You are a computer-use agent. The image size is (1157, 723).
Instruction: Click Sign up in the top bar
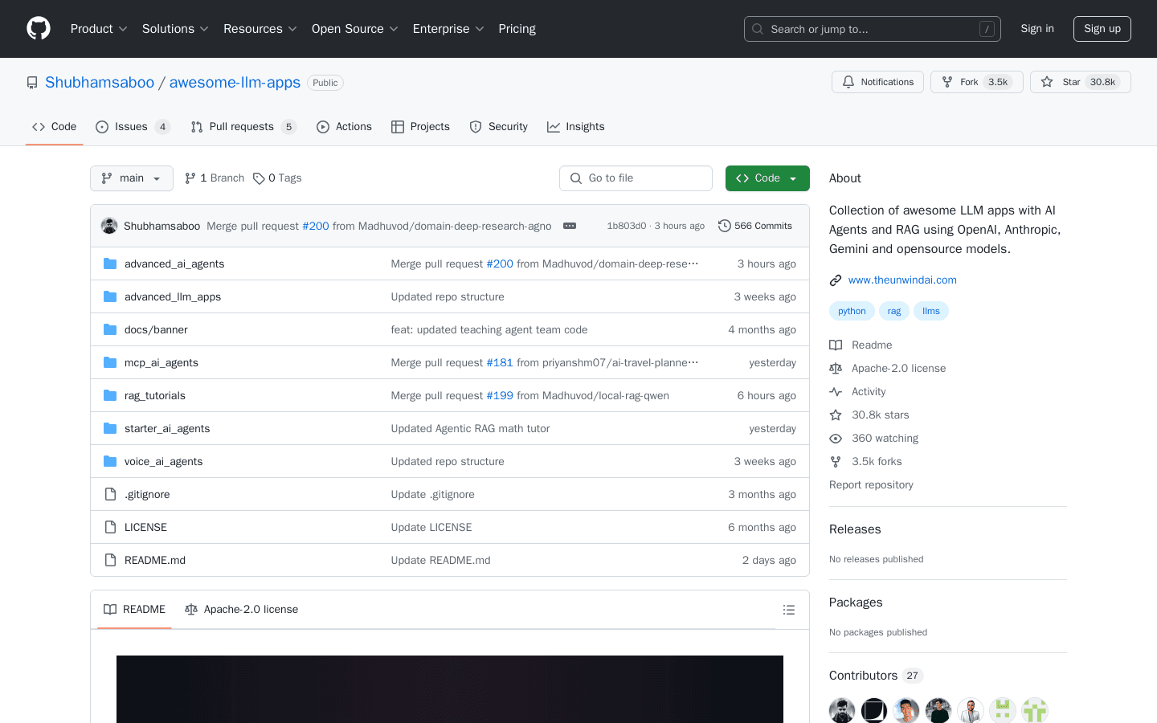[1102, 28]
